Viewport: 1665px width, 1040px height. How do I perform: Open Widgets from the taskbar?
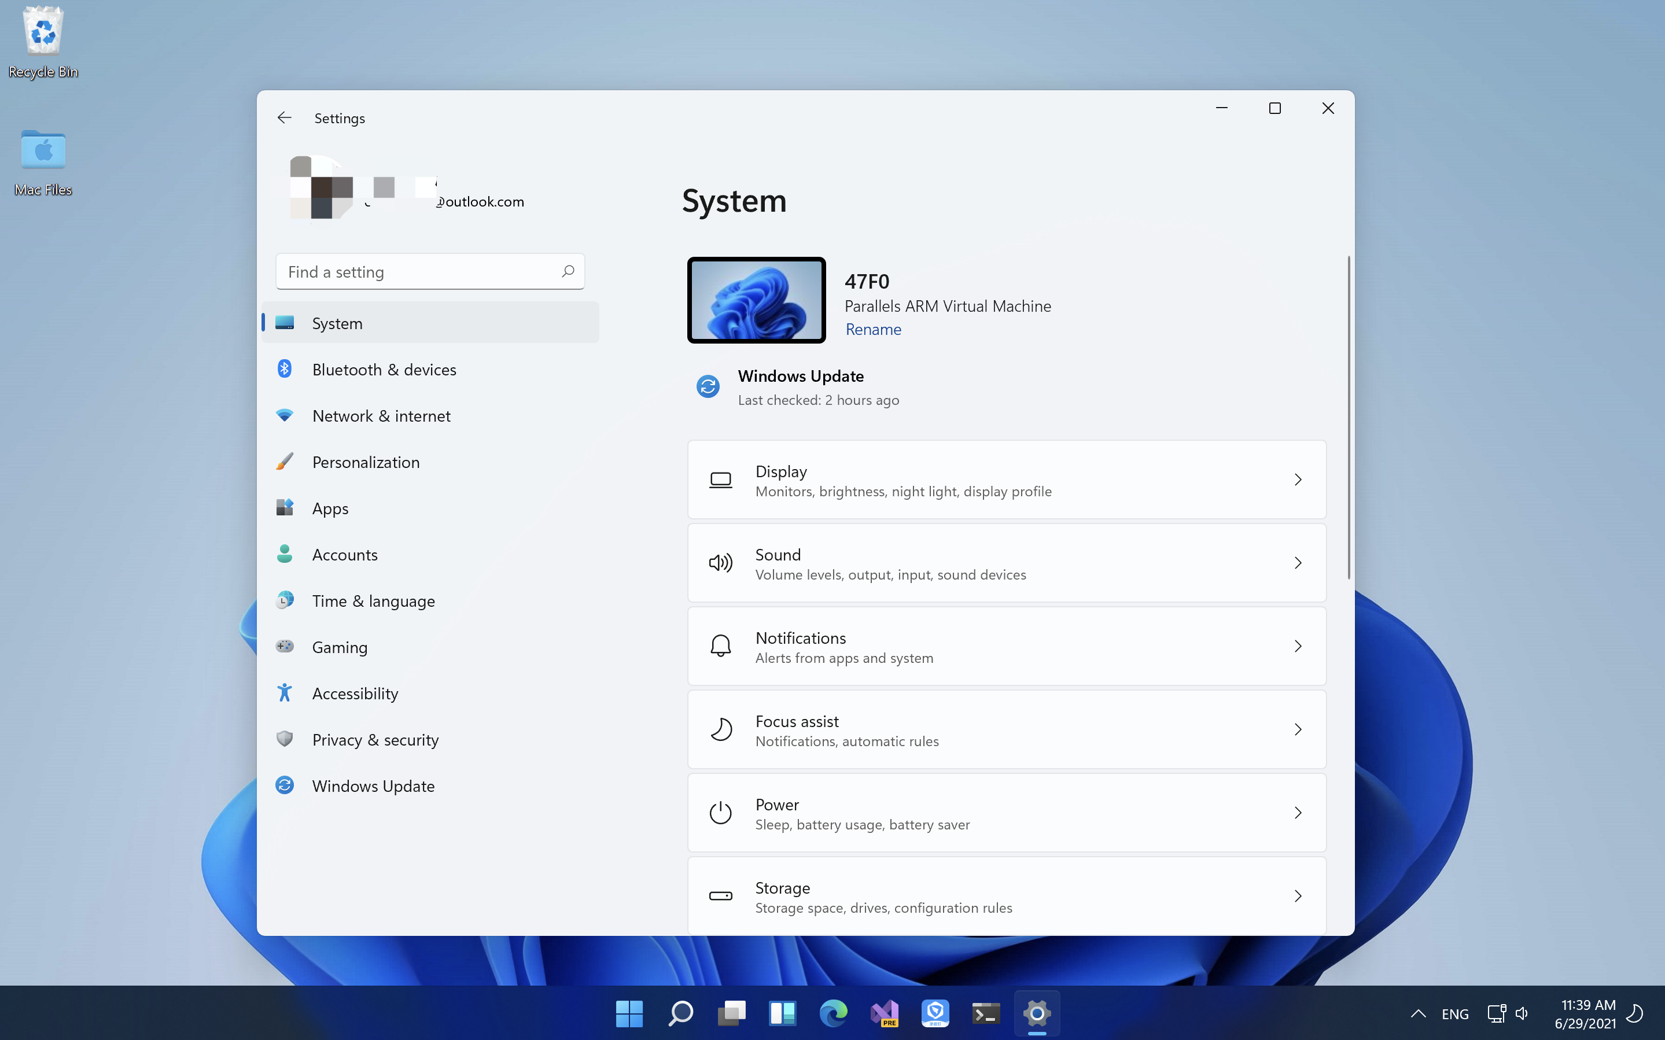click(x=782, y=1013)
